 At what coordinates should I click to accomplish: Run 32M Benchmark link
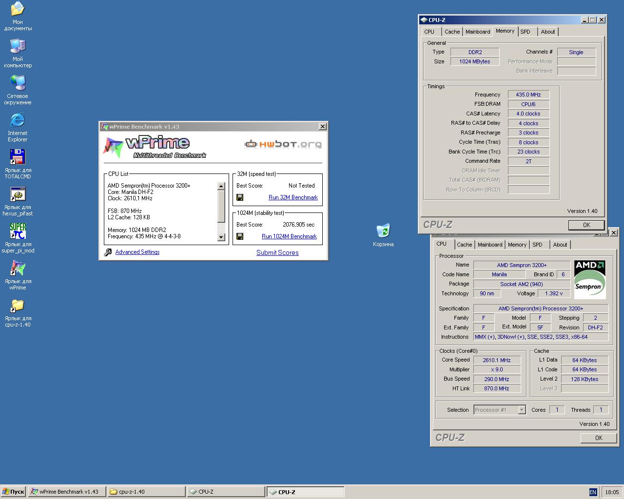(293, 197)
